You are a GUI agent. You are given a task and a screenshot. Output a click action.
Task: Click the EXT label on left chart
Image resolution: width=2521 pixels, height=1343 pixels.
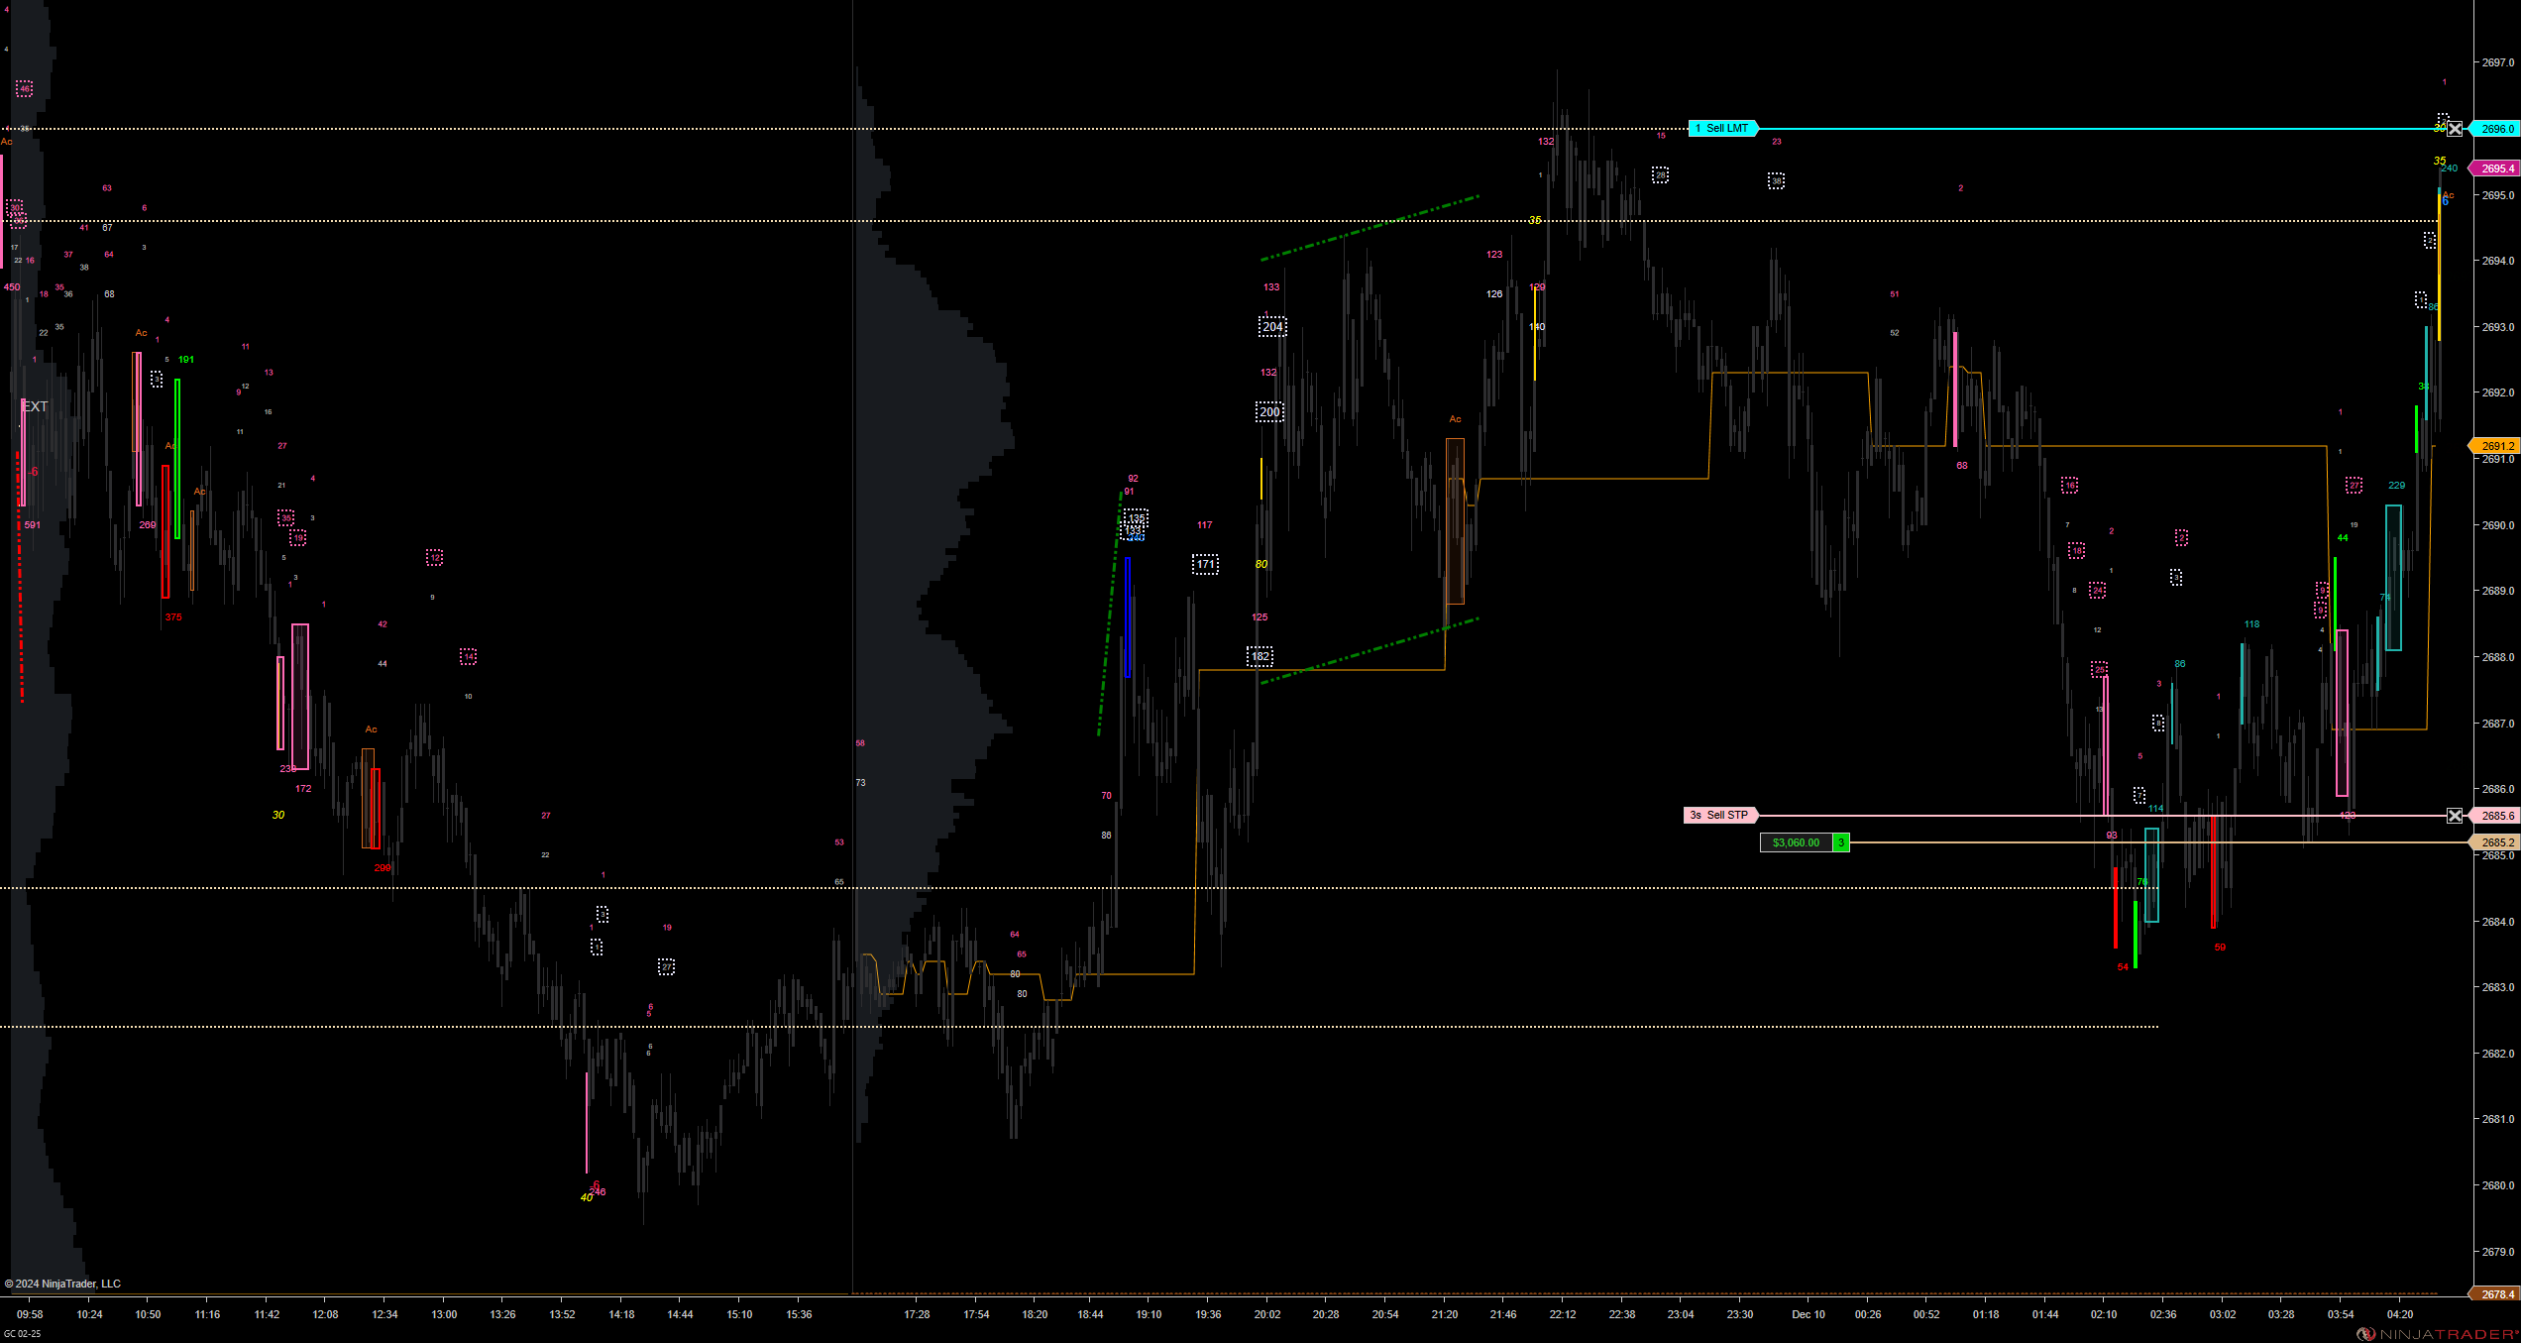[x=36, y=406]
